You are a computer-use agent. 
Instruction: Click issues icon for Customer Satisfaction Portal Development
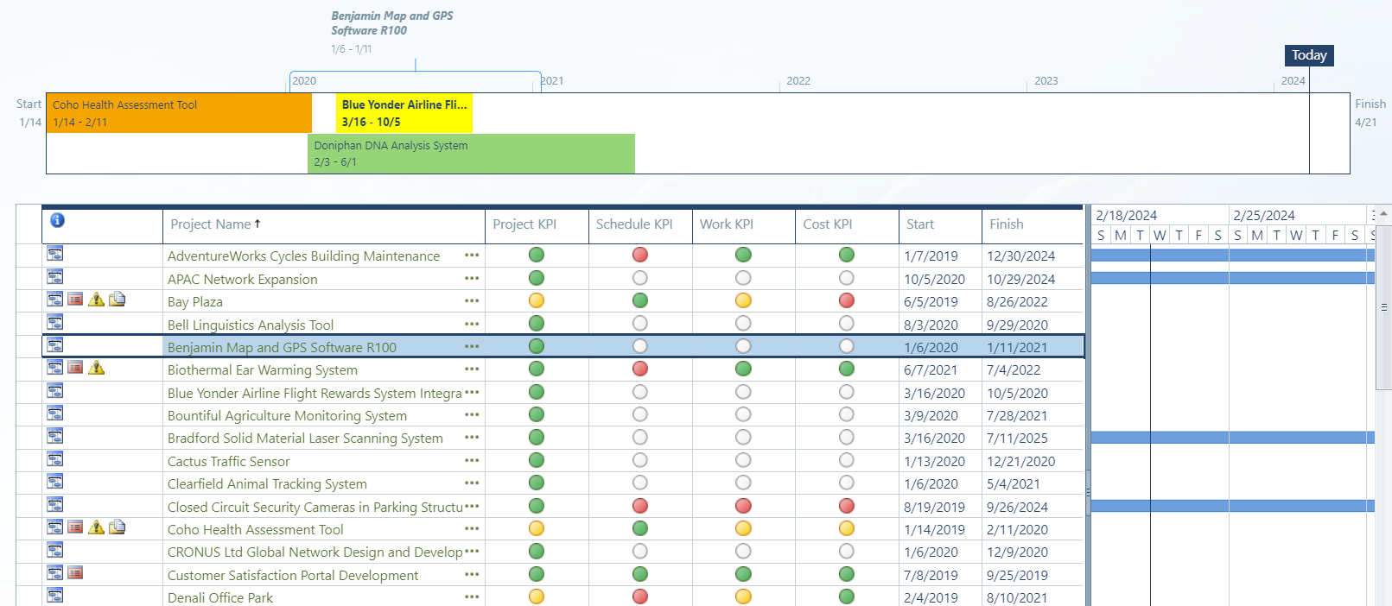(75, 573)
